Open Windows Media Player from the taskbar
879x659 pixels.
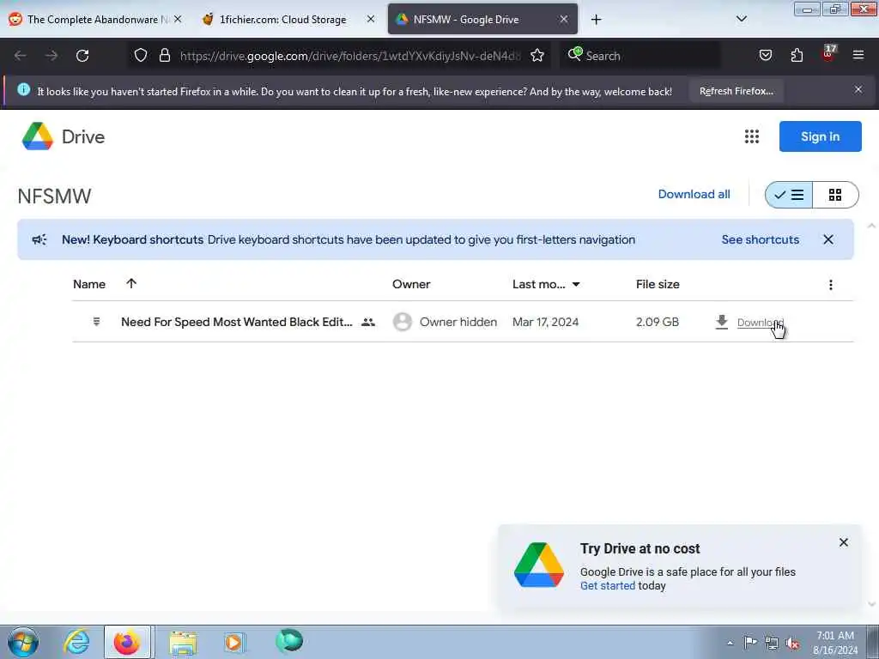coord(234,642)
